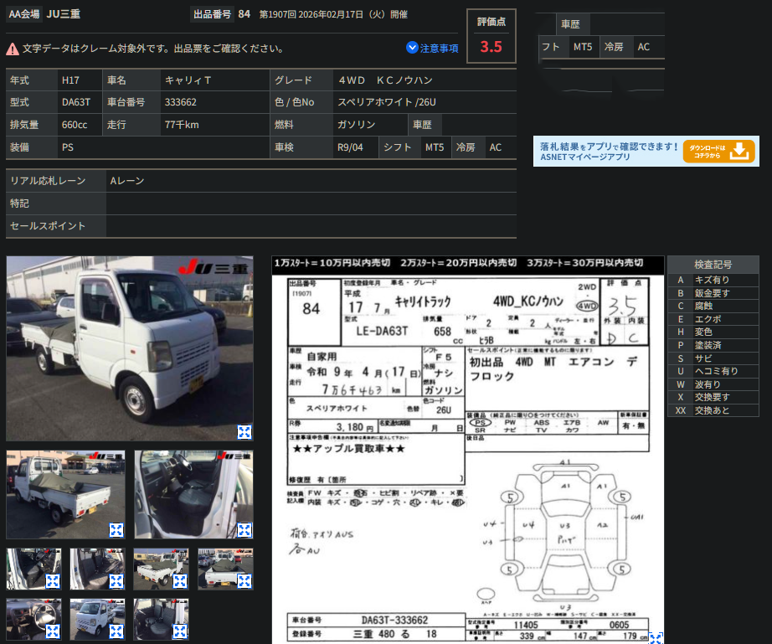Image resolution: width=772 pixels, height=644 pixels.
Task: Click the app download arrow icon
Action: coord(739,151)
